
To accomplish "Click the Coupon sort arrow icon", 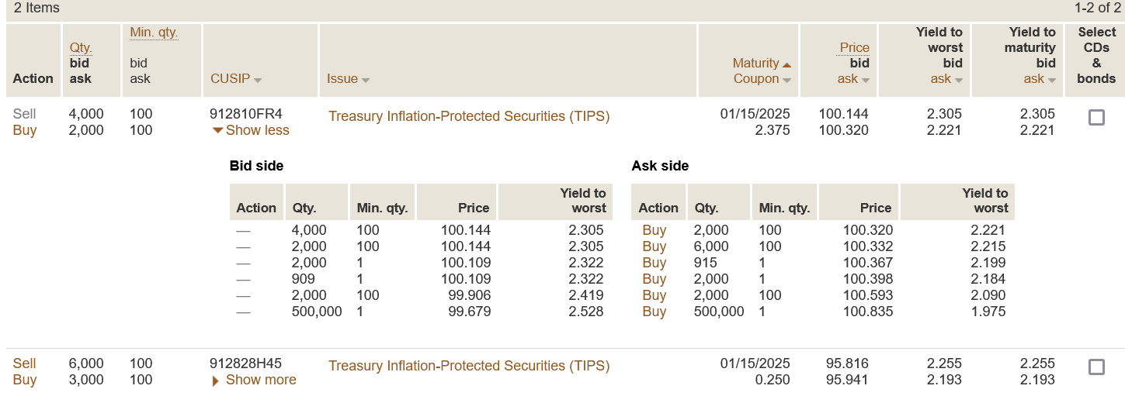I will 786,80.
